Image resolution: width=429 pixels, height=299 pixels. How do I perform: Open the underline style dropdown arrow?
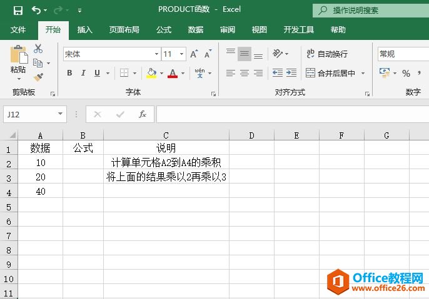click(x=108, y=73)
